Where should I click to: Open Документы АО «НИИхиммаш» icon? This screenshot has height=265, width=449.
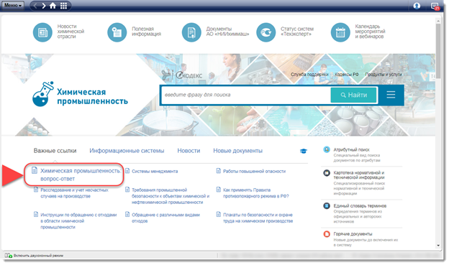coord(191,32)
